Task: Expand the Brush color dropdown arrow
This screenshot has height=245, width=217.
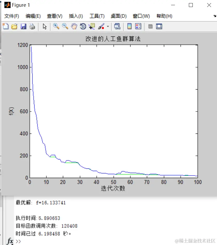Action: [x=108, y=26]
